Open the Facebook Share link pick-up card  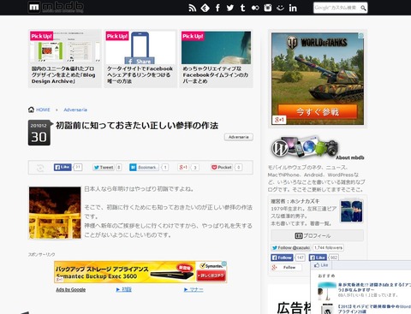140,58
